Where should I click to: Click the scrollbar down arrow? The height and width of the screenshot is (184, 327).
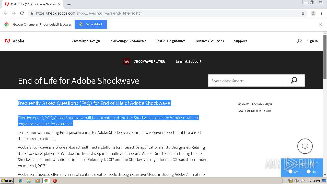click(x=325, y=175)
